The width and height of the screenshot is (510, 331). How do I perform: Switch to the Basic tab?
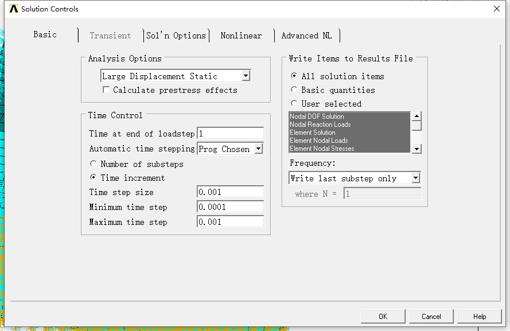coord(45,34)
